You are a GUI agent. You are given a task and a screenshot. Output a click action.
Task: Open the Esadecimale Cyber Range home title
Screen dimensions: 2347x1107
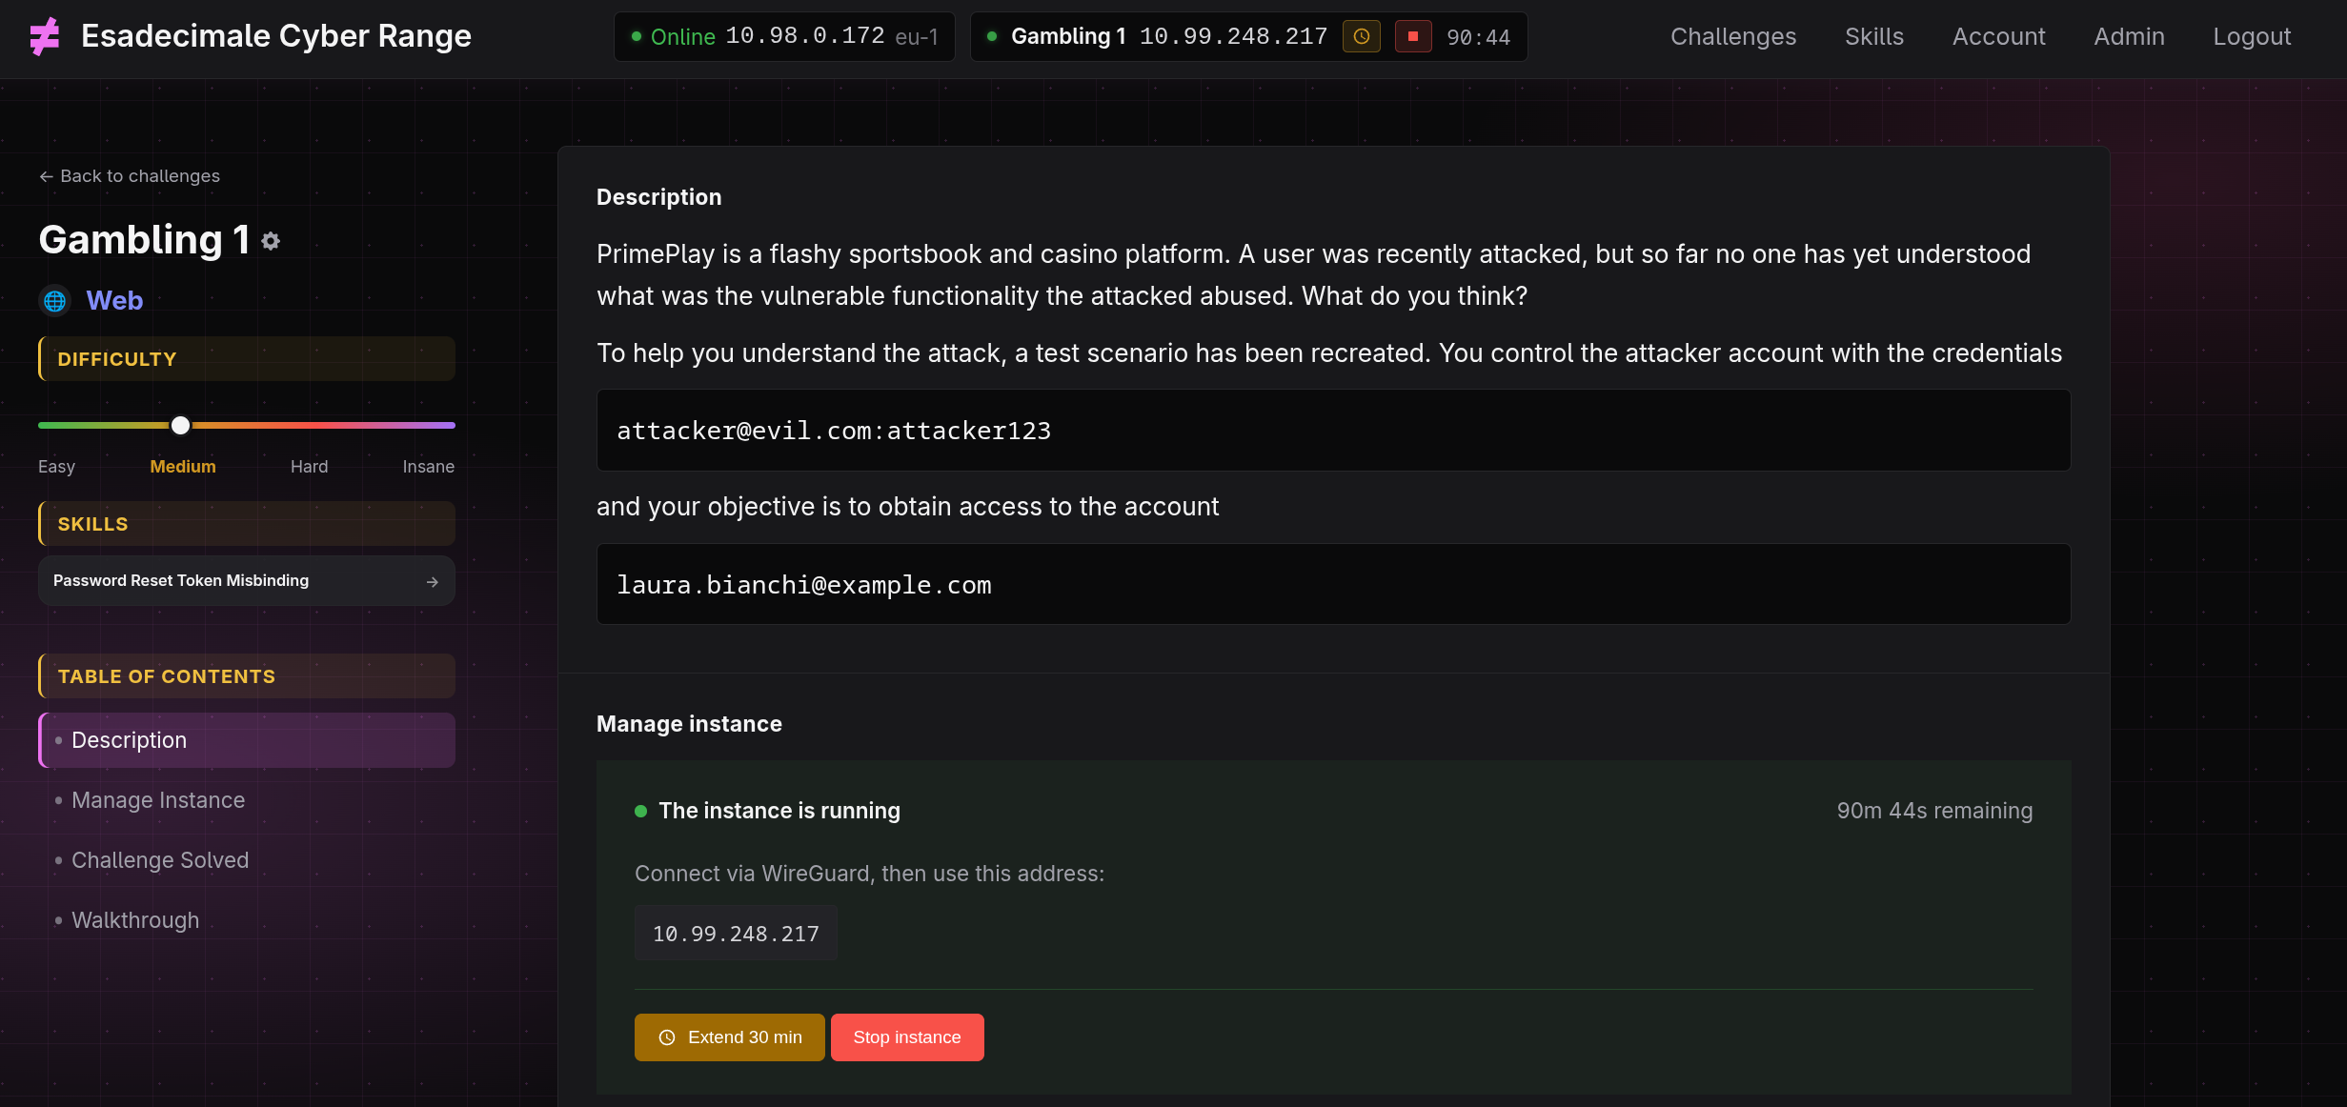(x=276, y=36)
